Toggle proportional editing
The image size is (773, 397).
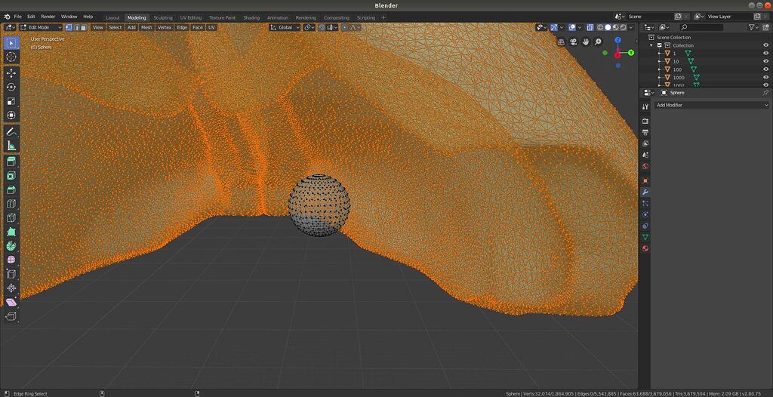pos(344,28)
